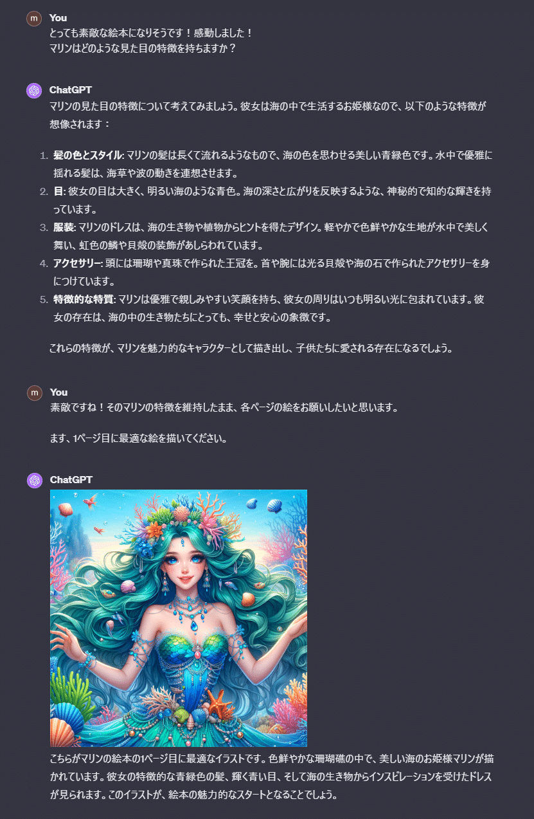Image resolution: width=534 pixels, height=819 pixels.
Task: Click the first "You" sender name at top
Action: (x=58, y=18)
